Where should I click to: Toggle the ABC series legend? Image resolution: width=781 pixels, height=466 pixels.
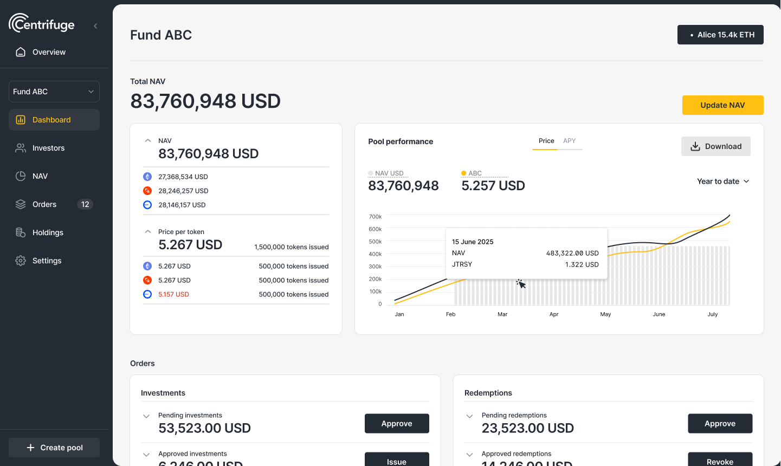[x=474, y=173]
